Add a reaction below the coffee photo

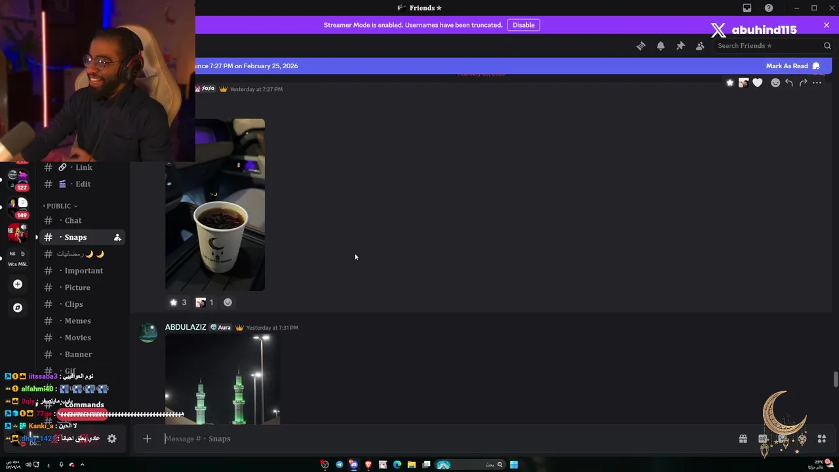pyautogui.click(x=227, y=302)
